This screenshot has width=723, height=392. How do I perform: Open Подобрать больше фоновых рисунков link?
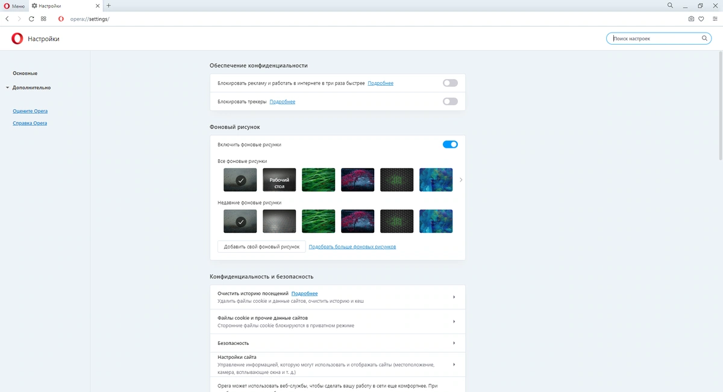(352, 247)
